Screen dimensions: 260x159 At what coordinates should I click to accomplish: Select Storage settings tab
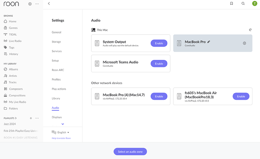point(56,42)
